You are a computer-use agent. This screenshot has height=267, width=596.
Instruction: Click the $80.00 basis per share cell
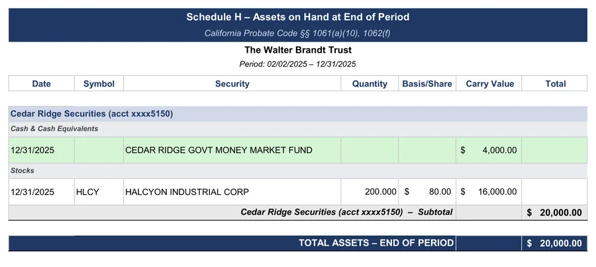427,192
